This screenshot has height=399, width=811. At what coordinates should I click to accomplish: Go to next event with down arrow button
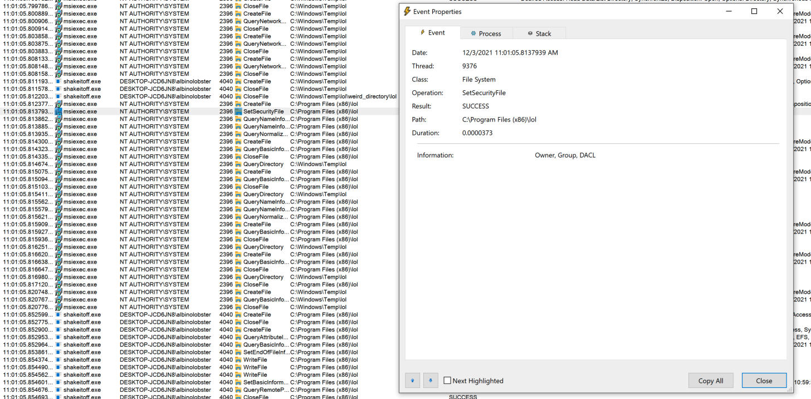coord(431,381)
